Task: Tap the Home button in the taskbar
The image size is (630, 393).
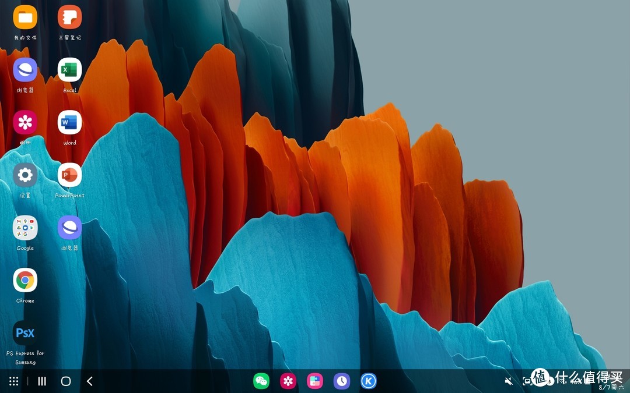Action: click(x=66, y=381)
